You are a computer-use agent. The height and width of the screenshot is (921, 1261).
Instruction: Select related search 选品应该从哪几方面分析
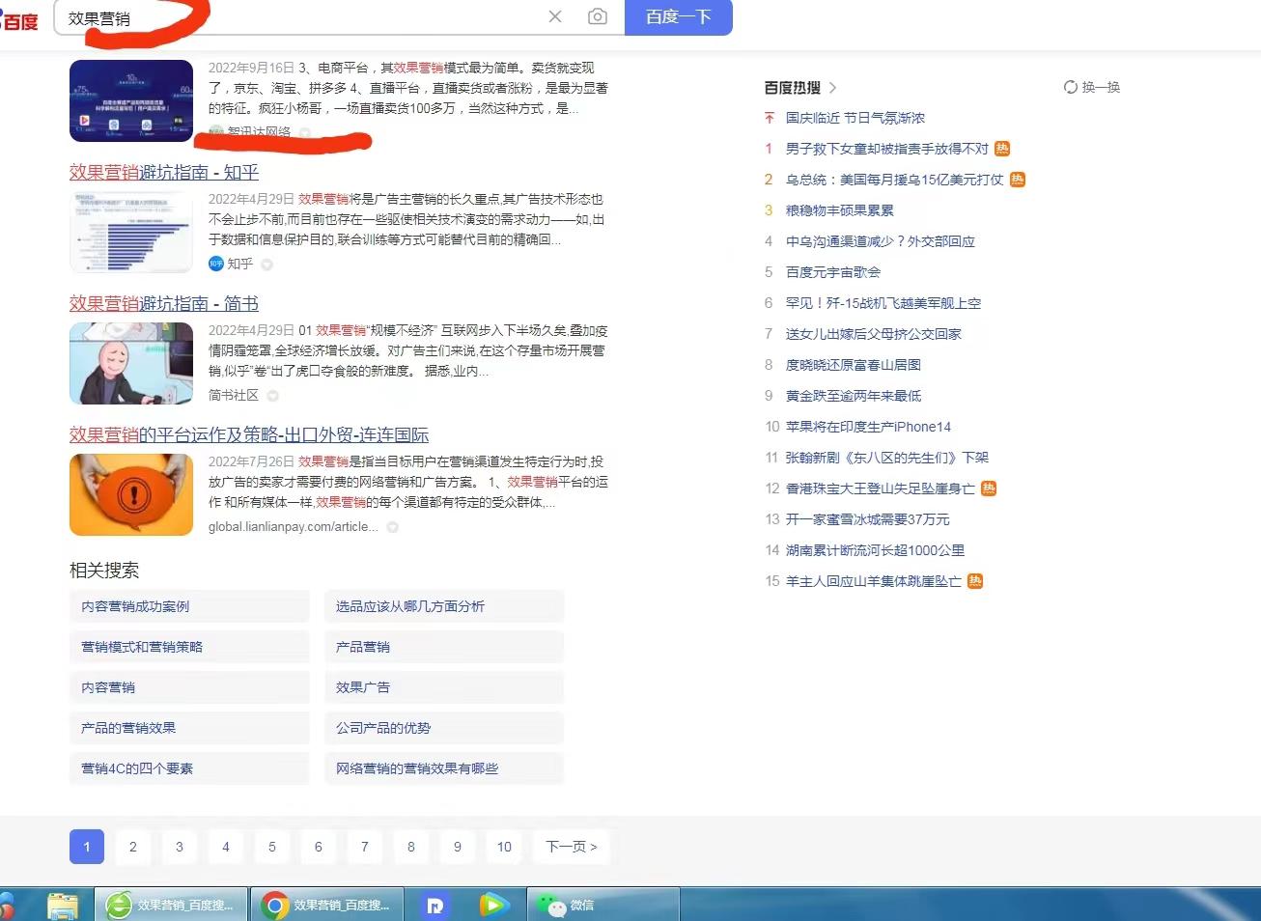[444, 606]
